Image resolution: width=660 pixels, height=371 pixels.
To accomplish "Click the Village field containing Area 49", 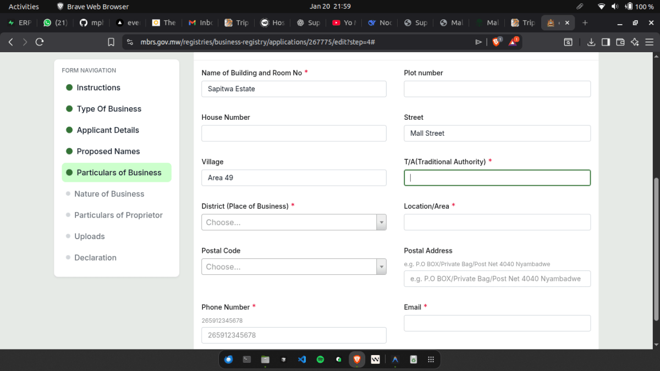I will point(294,178).
